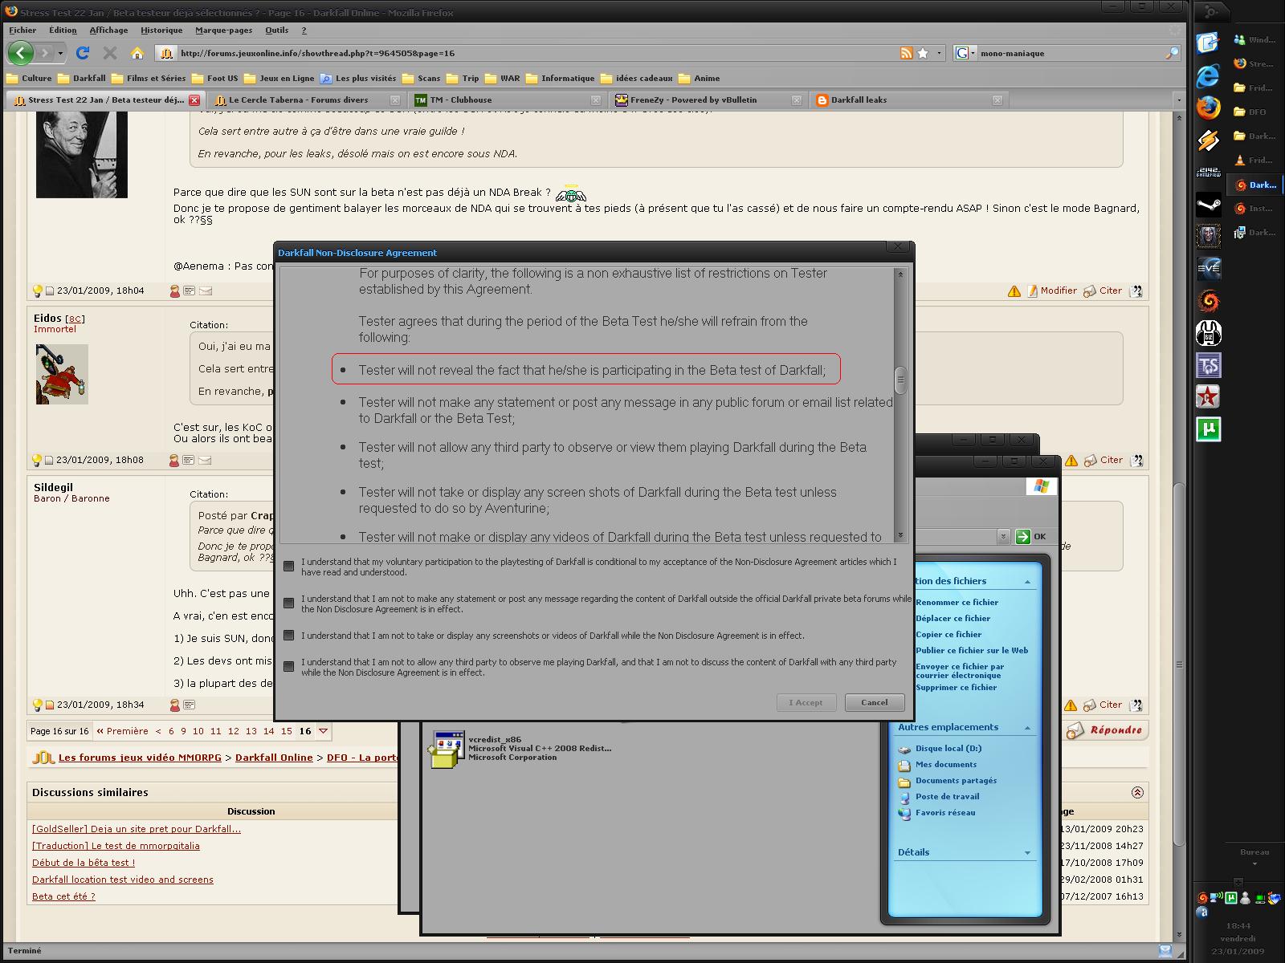
Task: Launch Winamp from the side dock
Action: point(1208,140)
